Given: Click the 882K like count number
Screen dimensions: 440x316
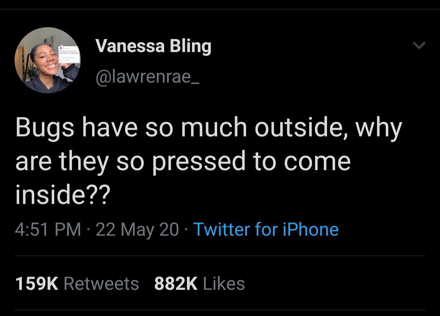Looking at the screenshot, I should pos(176,284).
